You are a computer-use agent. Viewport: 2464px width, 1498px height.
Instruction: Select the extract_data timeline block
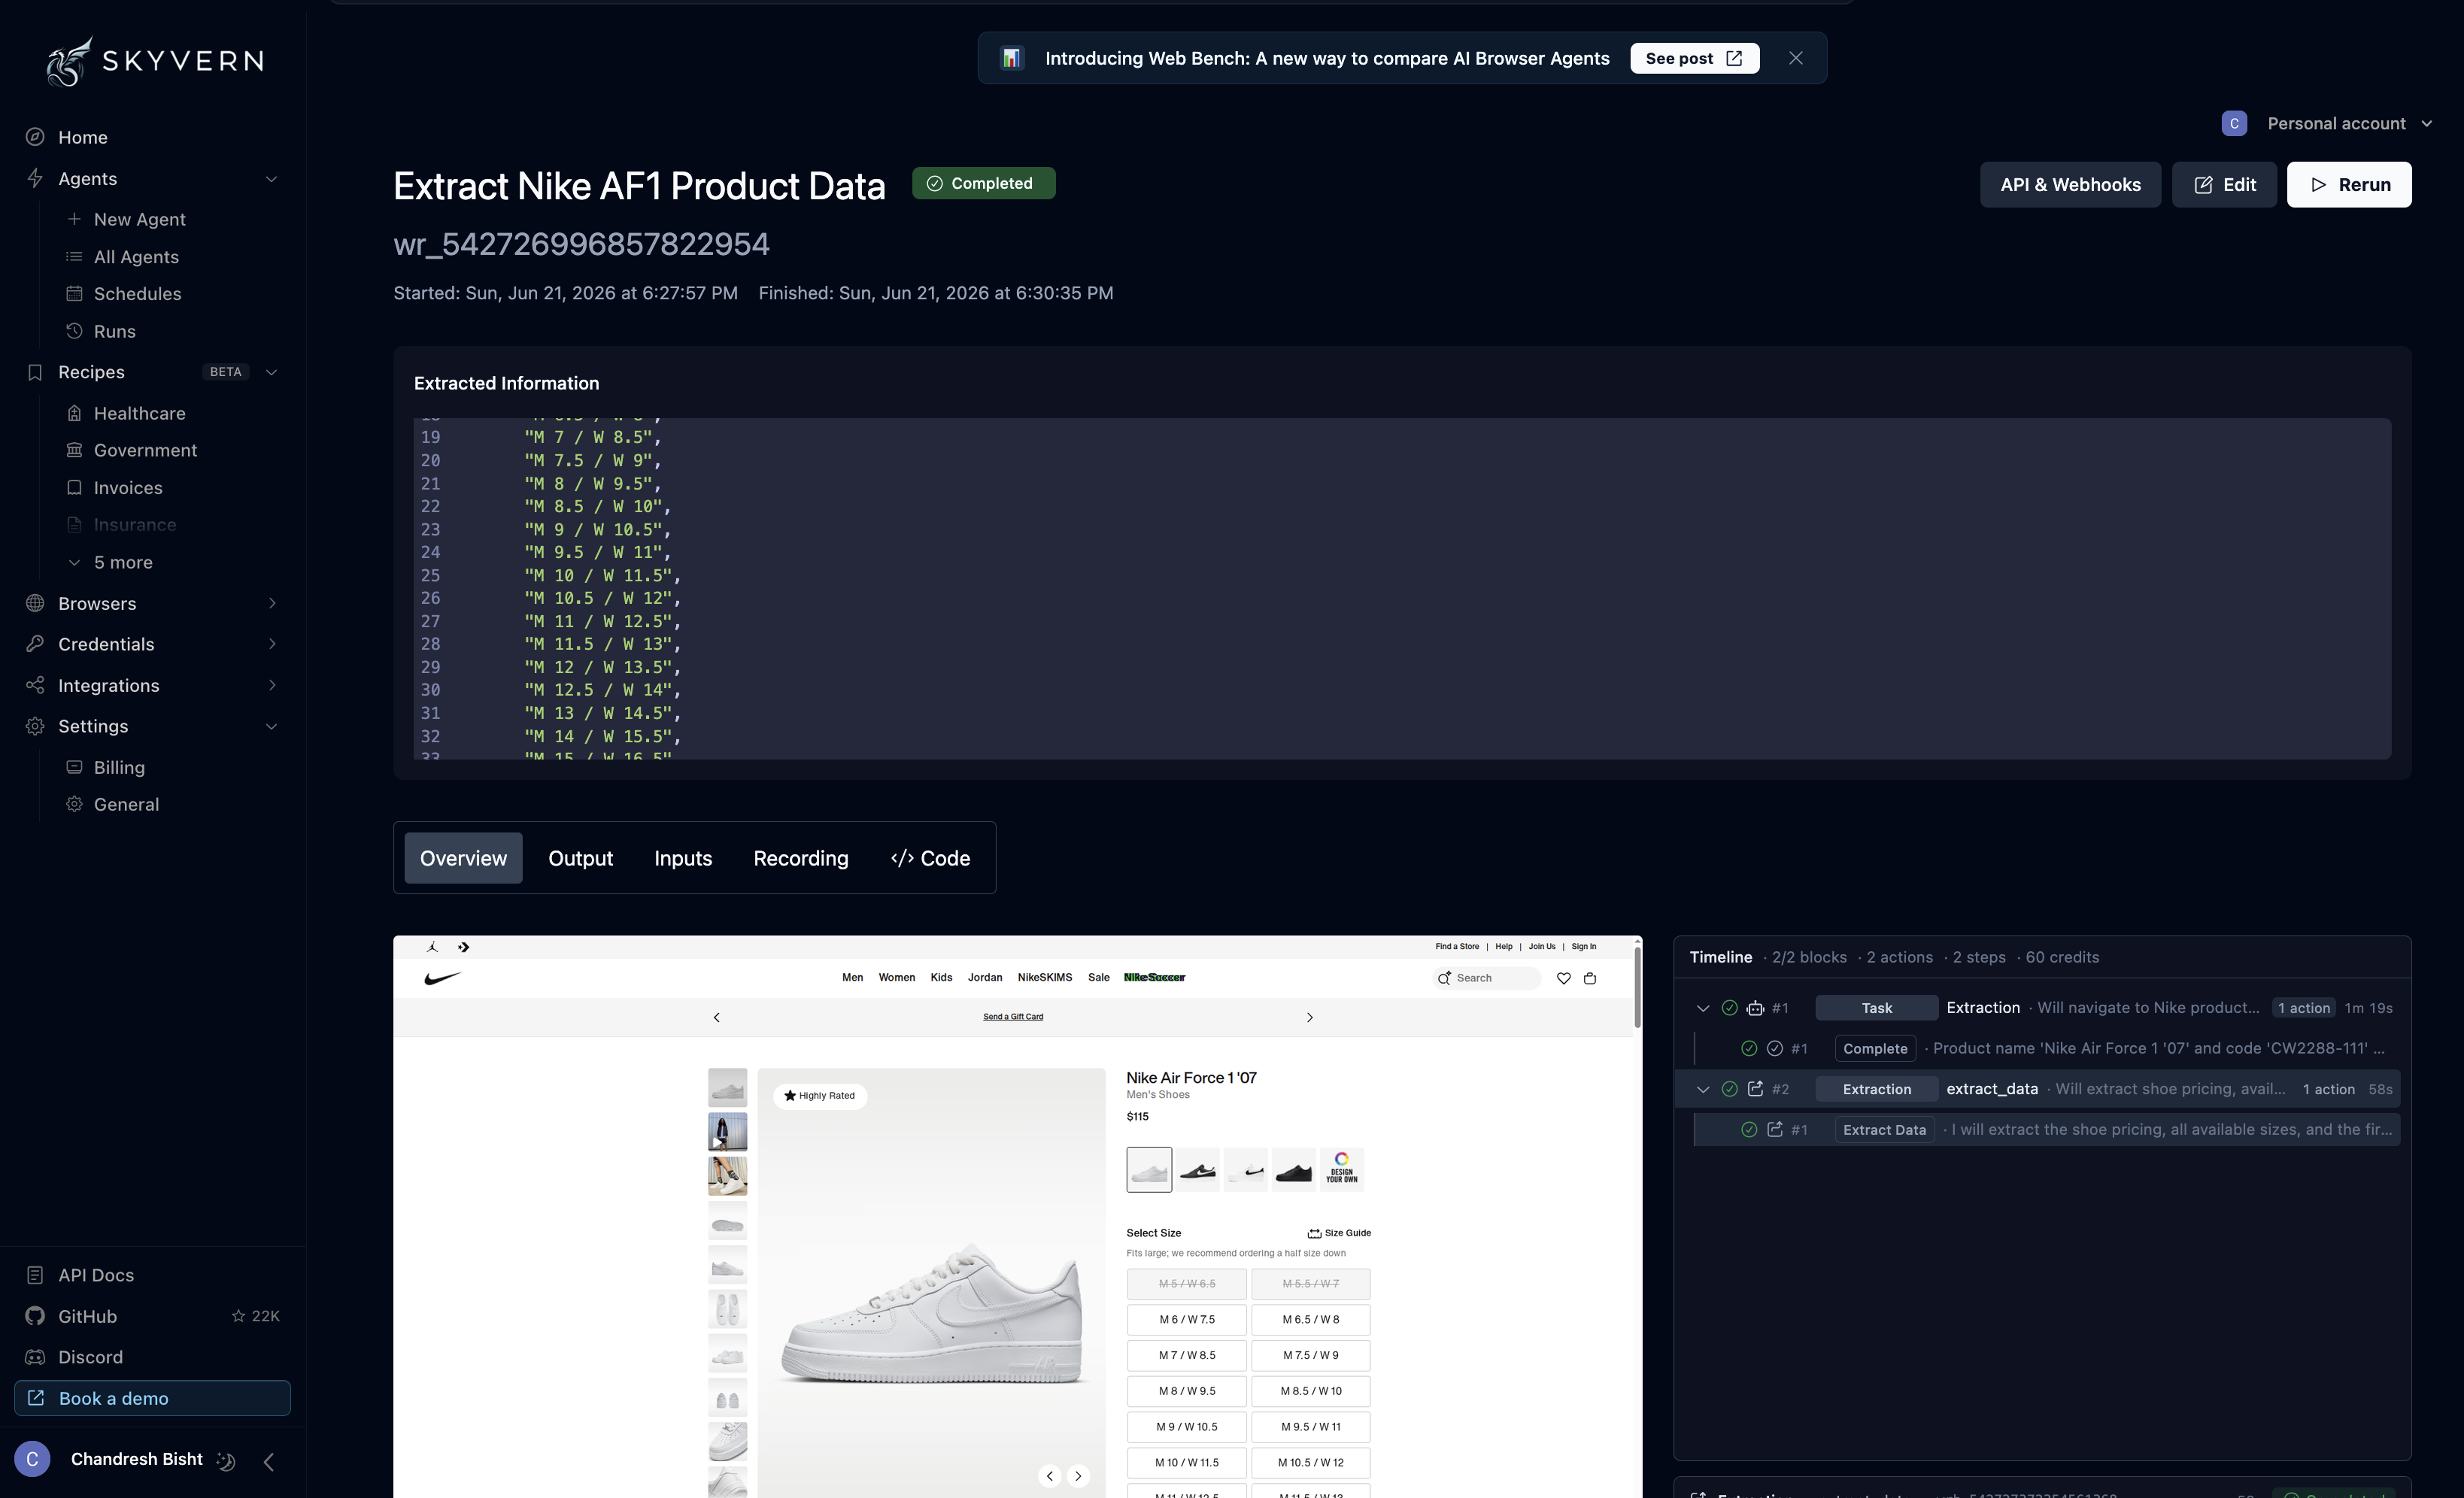tap(2040, 1089)
